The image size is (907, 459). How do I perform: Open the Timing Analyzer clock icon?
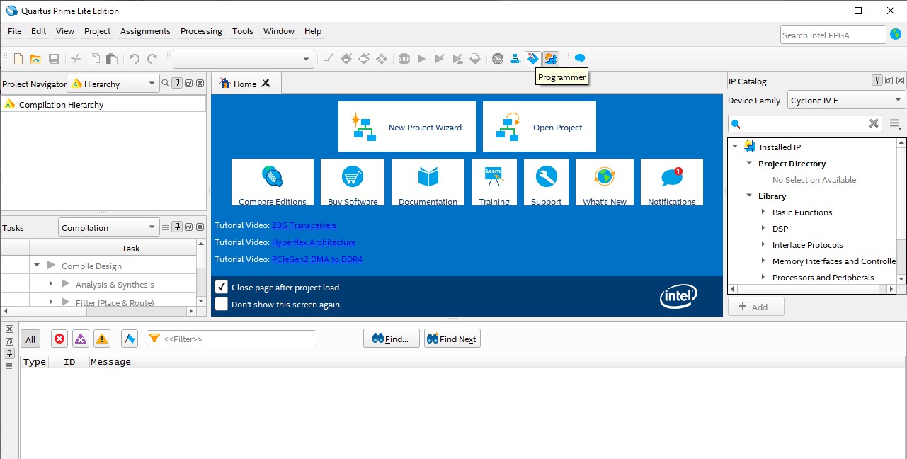pos(498,59)
